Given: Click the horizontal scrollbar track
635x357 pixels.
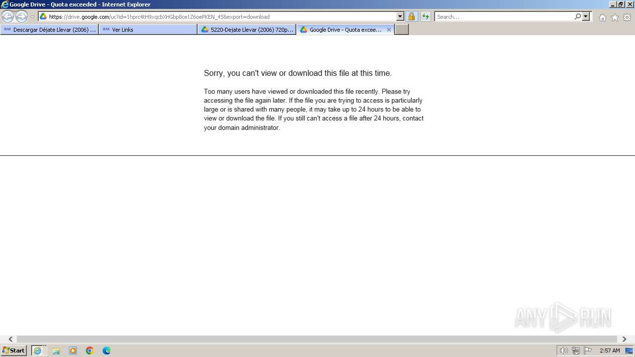Looking at the screenshot, I should 317,339.
